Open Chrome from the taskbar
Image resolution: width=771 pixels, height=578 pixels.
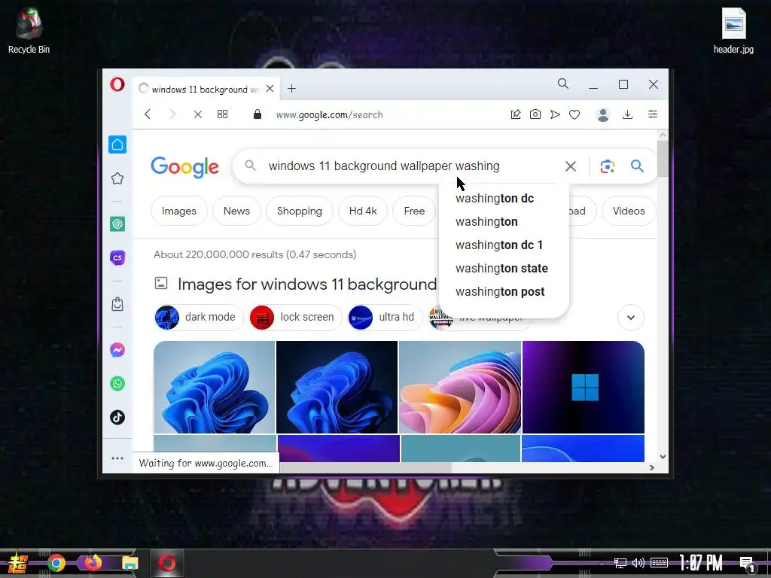(x=56, y=563)
